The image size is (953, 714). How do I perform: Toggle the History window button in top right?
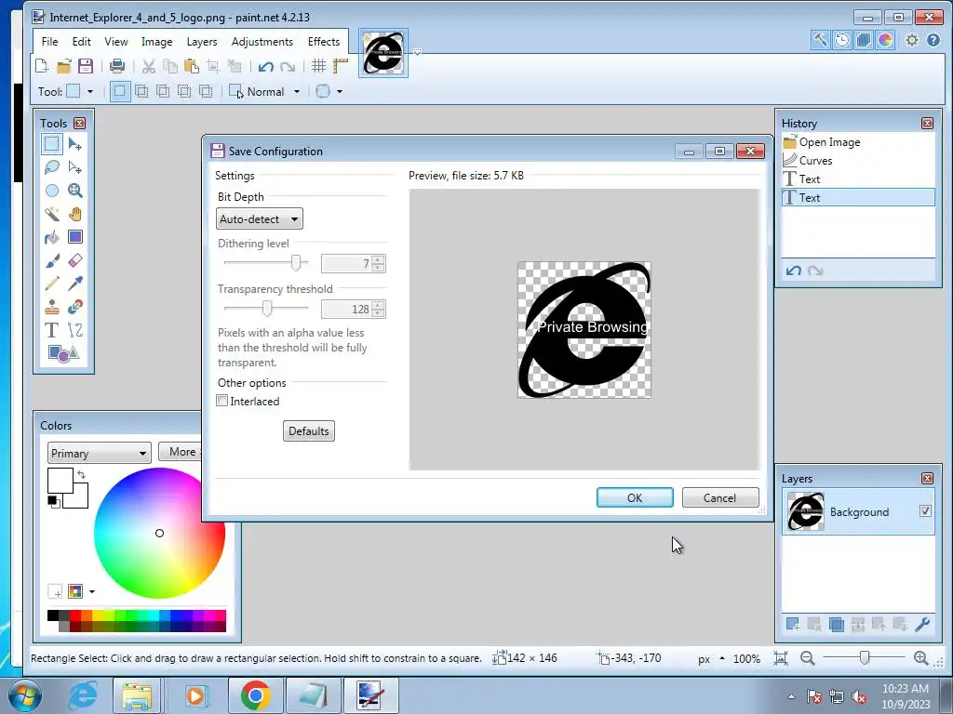pos(842,40)
